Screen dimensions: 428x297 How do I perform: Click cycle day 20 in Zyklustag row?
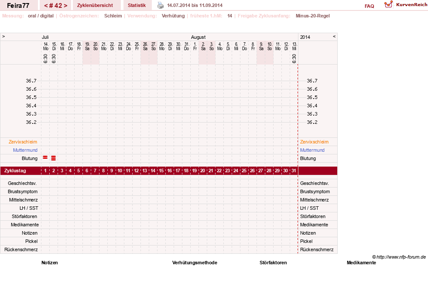[x=202, y=171]
